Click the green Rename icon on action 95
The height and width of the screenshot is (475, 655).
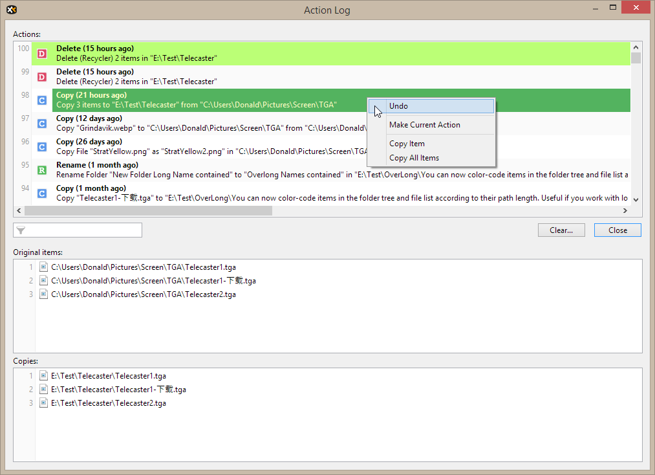pyautogui.click(x=42, y=170)
